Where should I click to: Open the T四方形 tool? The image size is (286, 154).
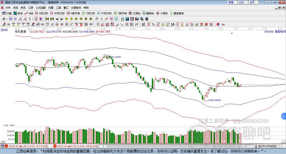(x=89, y=13)
